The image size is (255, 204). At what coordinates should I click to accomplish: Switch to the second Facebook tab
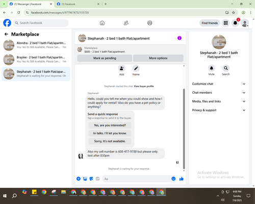pyautogui.click(x=78, y=4)
